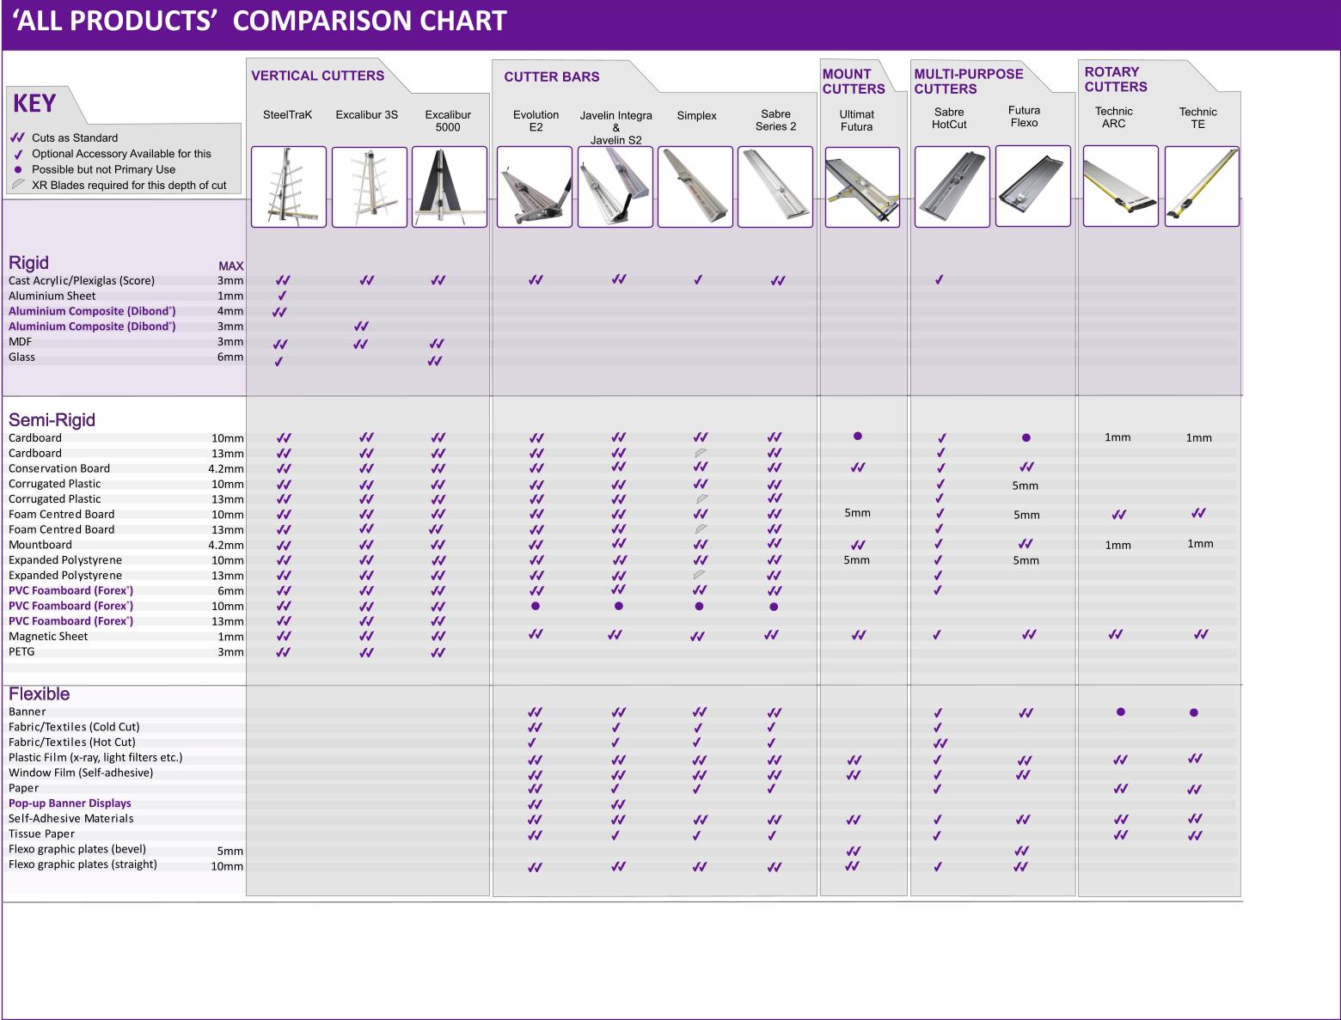Click the Sabre HotCut product image

952,186
